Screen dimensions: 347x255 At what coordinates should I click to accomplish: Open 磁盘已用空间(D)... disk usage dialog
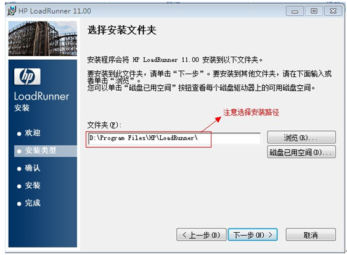(x=301, y=152)
